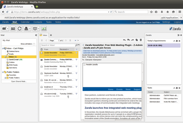The width and height of the screenshot is (183, 123).
Task: Click the Add Application button
Action: tap(170, 17)
